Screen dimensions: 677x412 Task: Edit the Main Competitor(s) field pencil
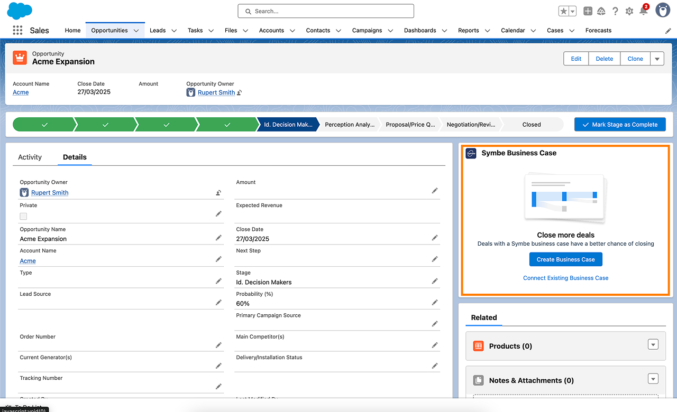click(x=435, y=345)
